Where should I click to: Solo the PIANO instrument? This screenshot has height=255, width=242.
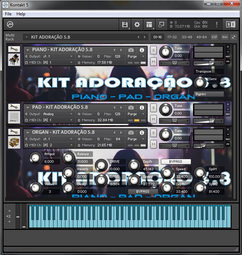(x=153, y=50)
